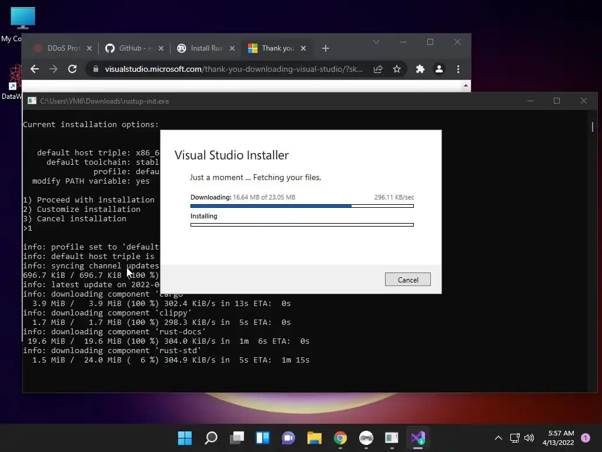Click the Downloading progress bar
The image size is (602, 452).
point(302,206)
